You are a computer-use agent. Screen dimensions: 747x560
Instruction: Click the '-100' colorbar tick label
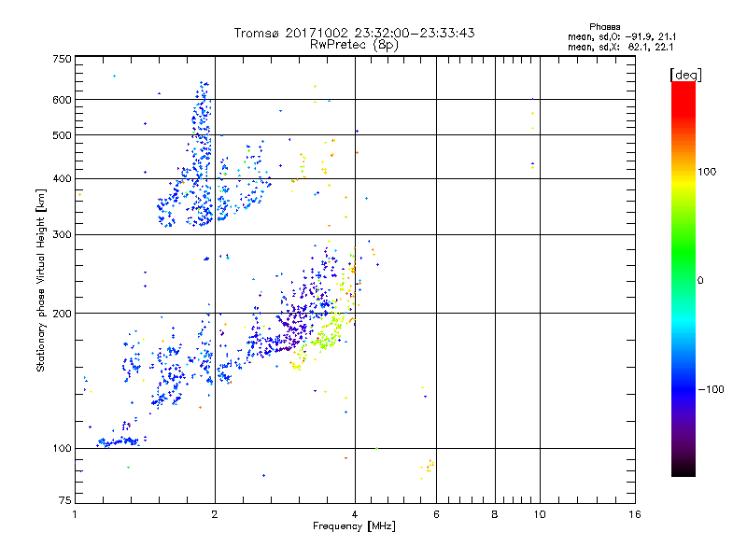click(x=711, y=389)
